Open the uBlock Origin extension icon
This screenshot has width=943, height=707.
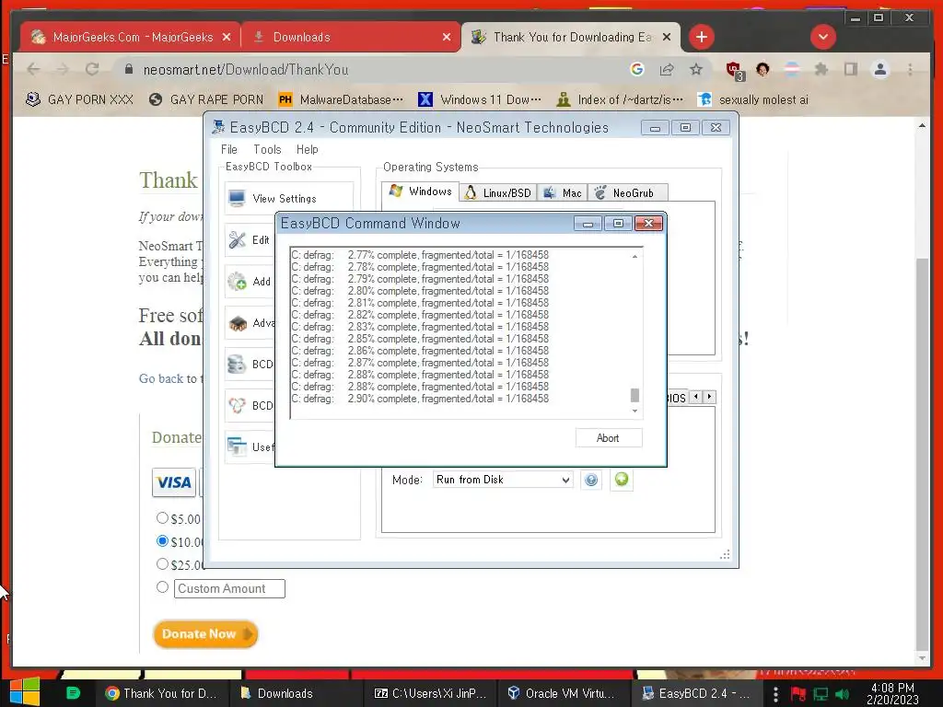(734, 70)
